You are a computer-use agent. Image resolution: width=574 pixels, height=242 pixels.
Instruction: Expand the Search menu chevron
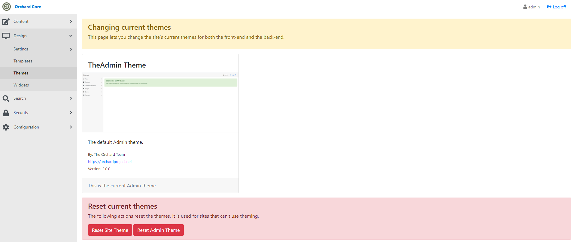(x=71, y=98)
